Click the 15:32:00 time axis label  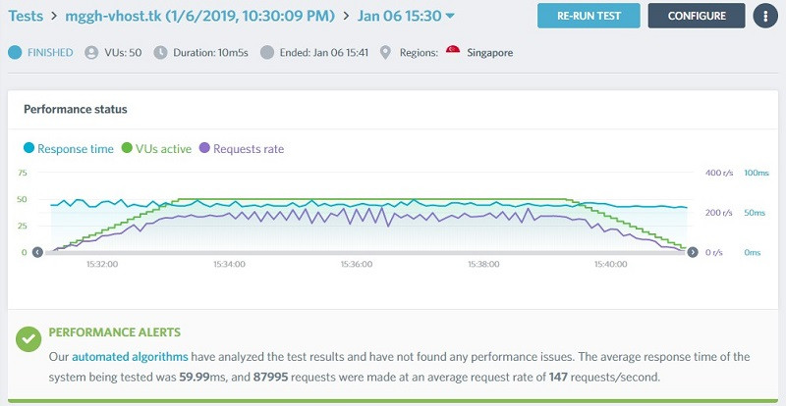click(102, 265)
